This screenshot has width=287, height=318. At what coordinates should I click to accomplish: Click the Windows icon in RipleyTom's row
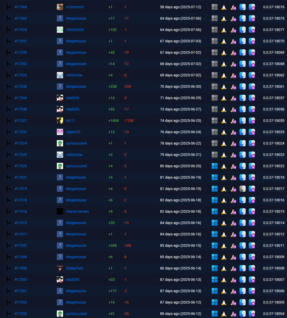point(215,268)
